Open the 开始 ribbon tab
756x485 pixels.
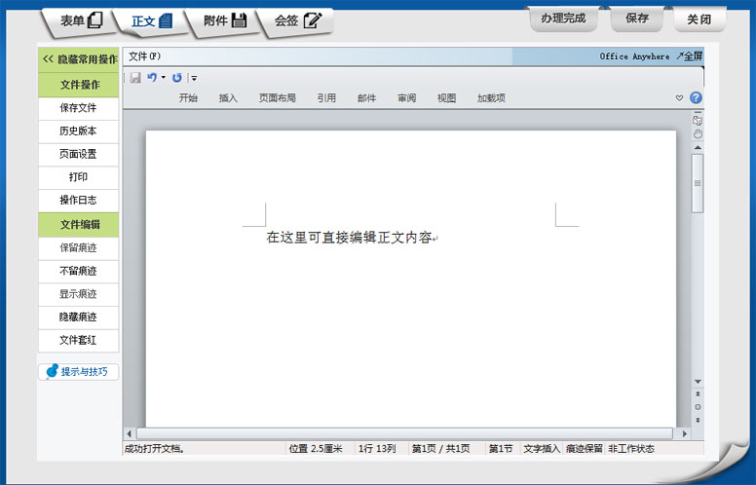188,97
